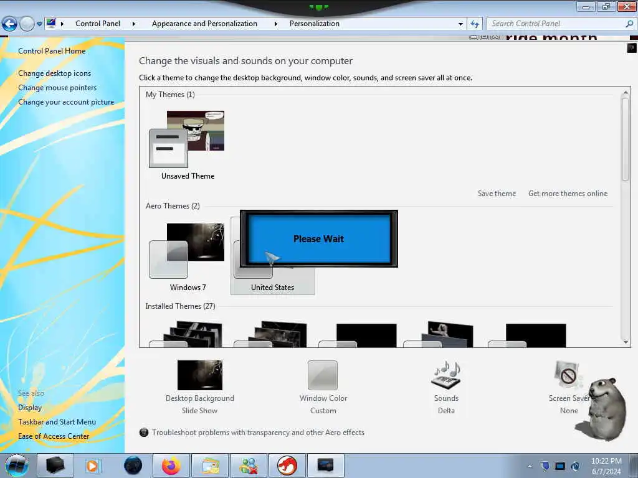
Task: Open Ease of Access Center link
Action: coord(54,436)
